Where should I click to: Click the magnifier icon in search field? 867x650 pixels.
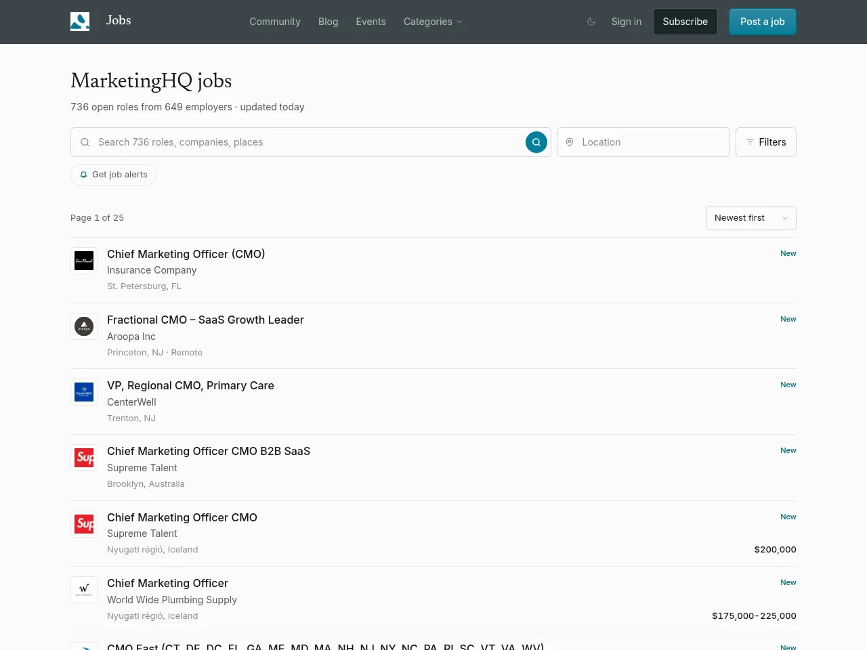[x=85, y=142]
